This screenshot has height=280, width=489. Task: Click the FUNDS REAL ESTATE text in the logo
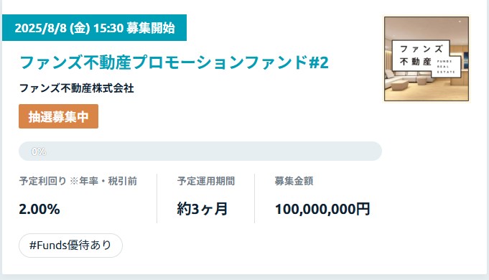click(446, 67)
